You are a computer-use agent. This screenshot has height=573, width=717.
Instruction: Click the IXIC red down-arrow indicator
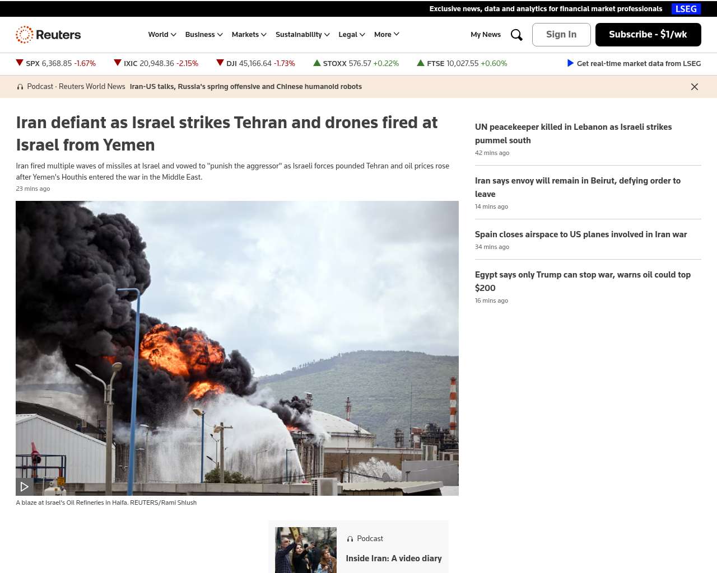(x=118, y=63)
